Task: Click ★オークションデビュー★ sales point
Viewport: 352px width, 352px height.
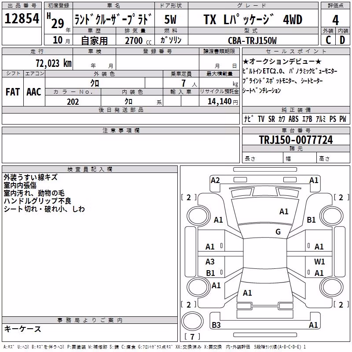Action: click(x=282, y=61)
